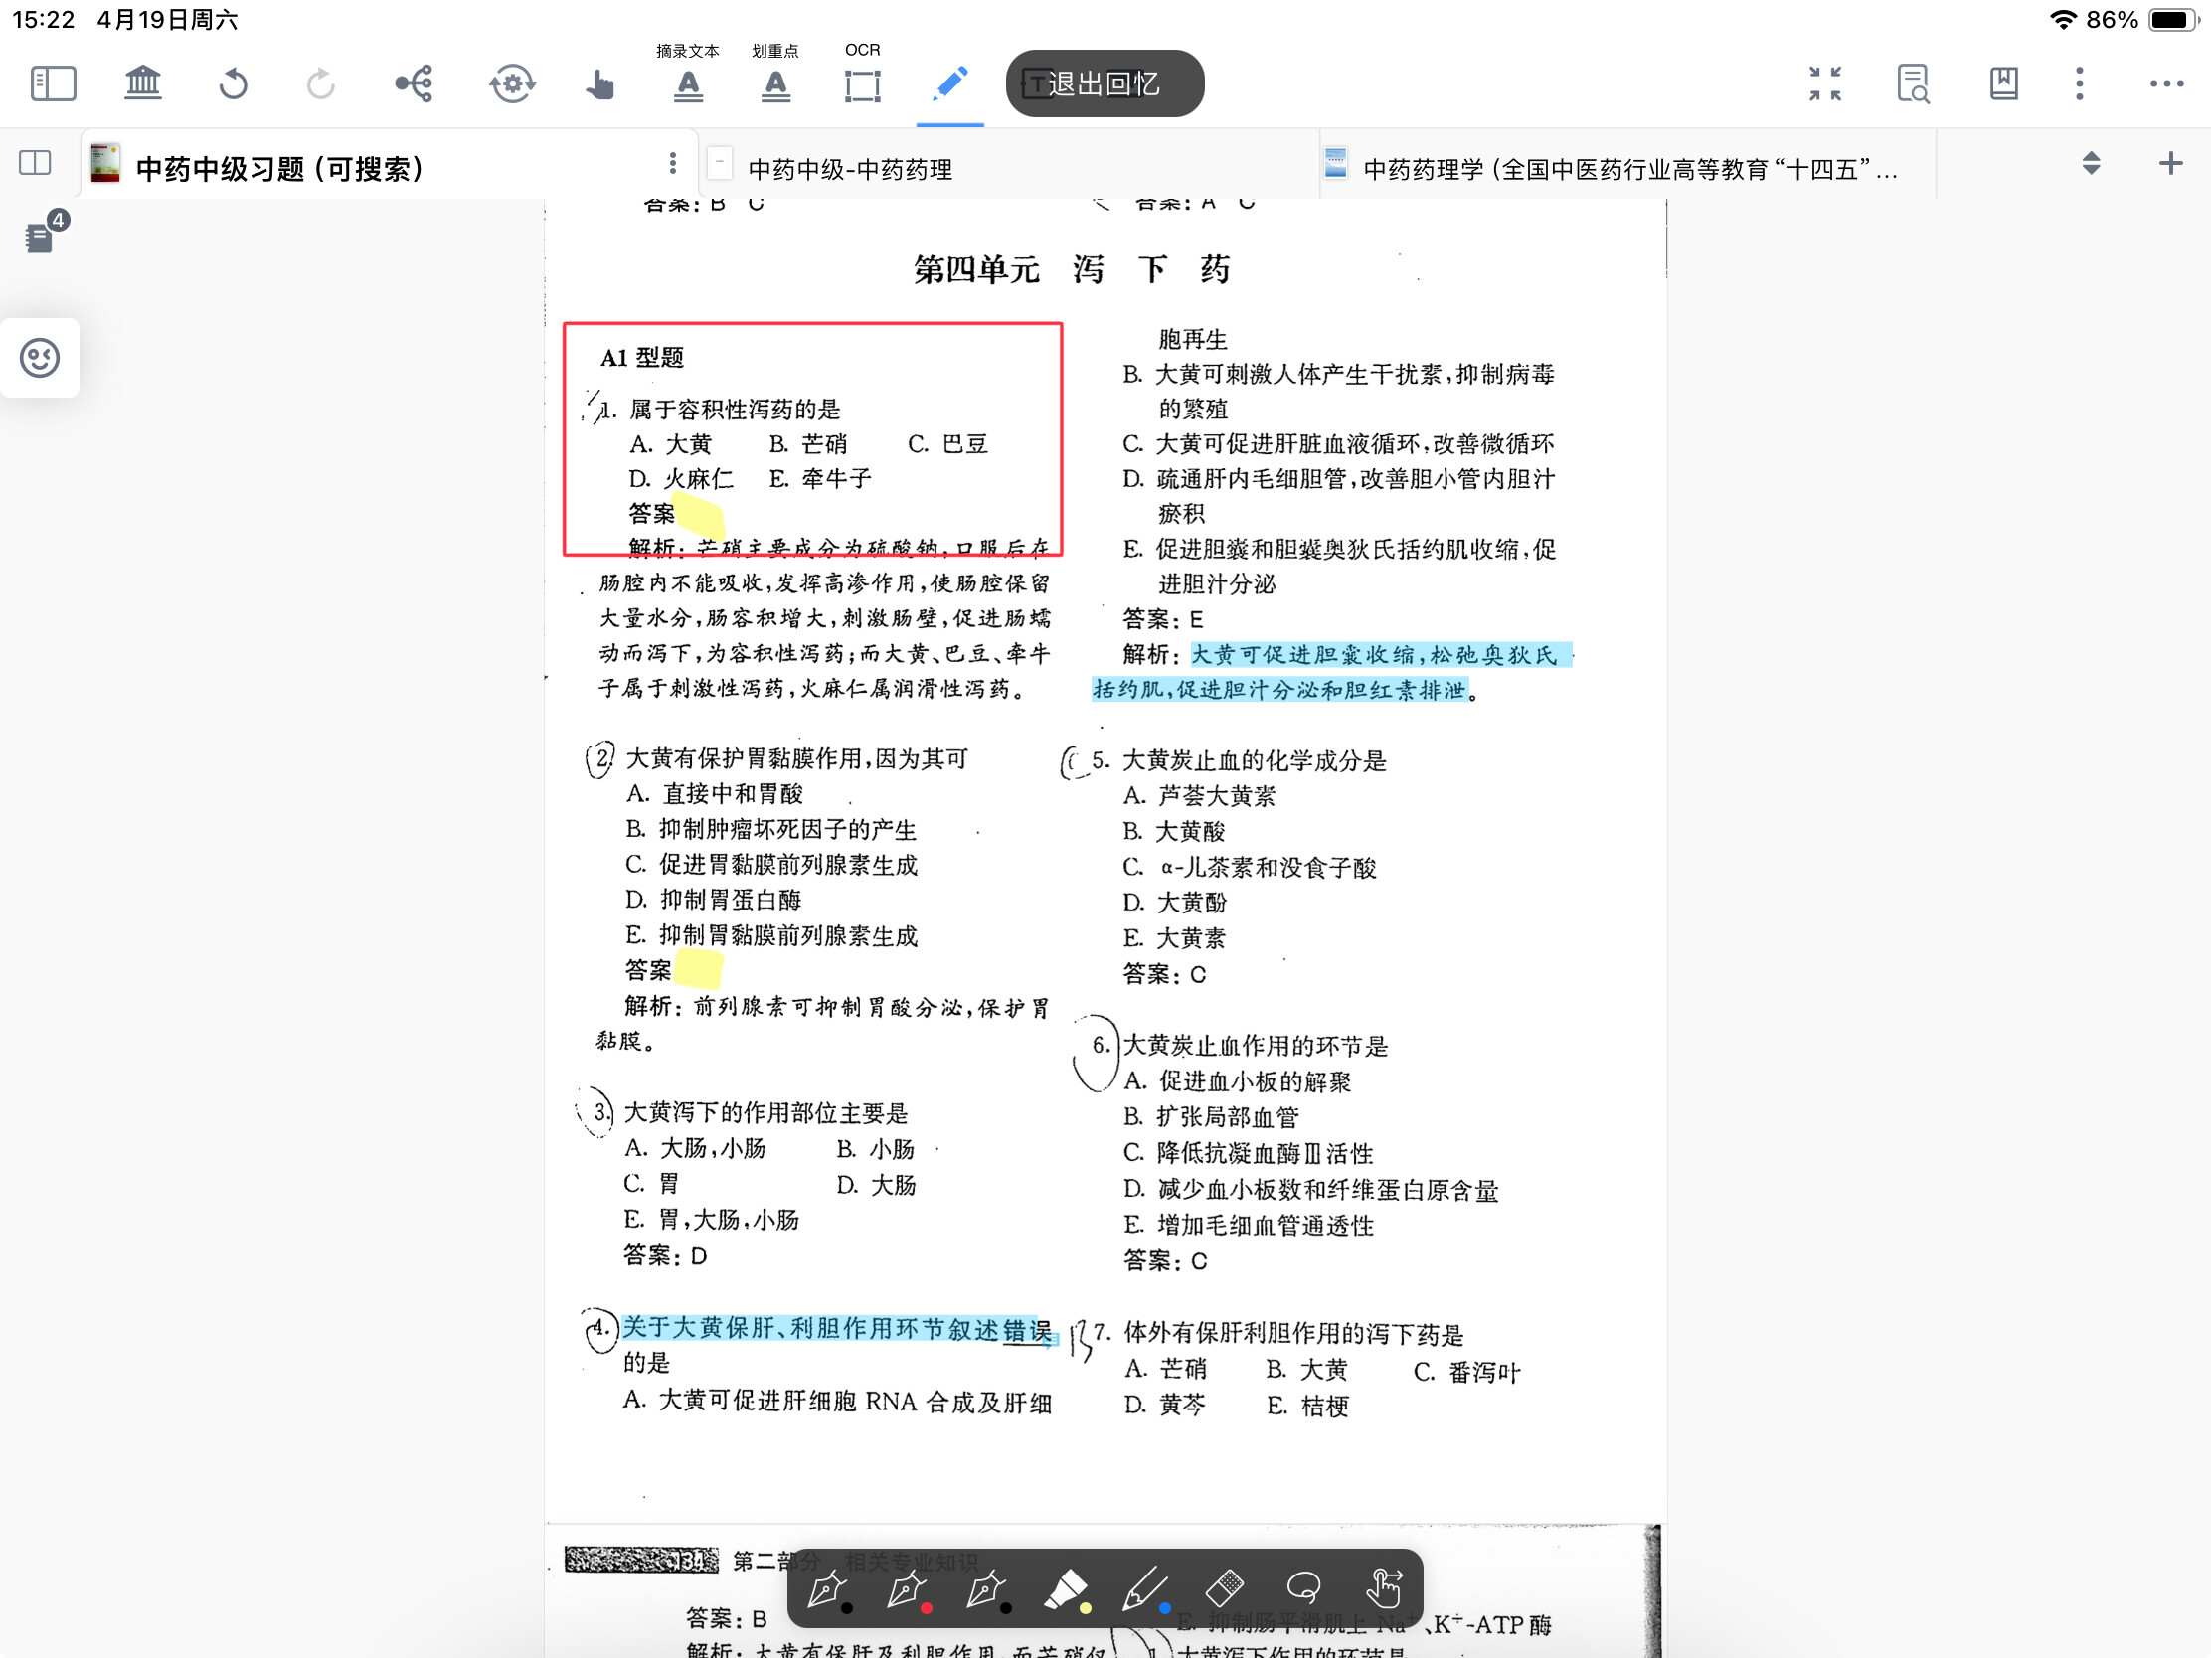Image resolution: width=2211 pixels, height=1658 pixels.
Task: Select the hand touch tool
Action: pos(599,83)
